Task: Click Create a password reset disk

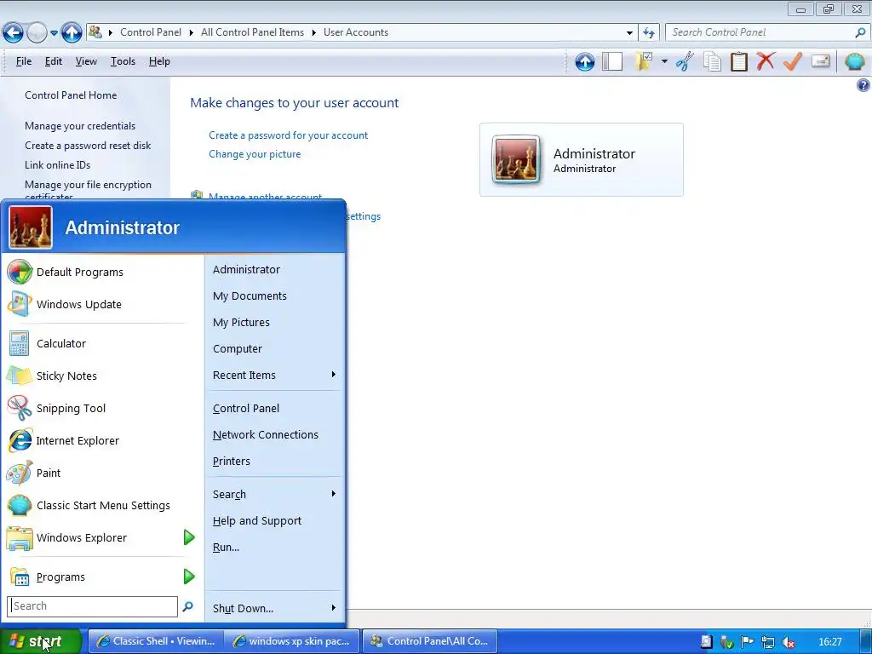Action: 88,145
